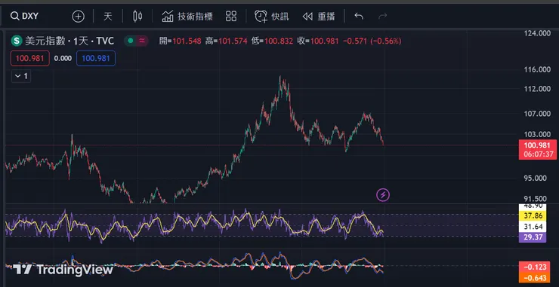This screenshot has width=559, height=287.
Task: Click the 收=100.981 close value
Action: pos(318,41)
